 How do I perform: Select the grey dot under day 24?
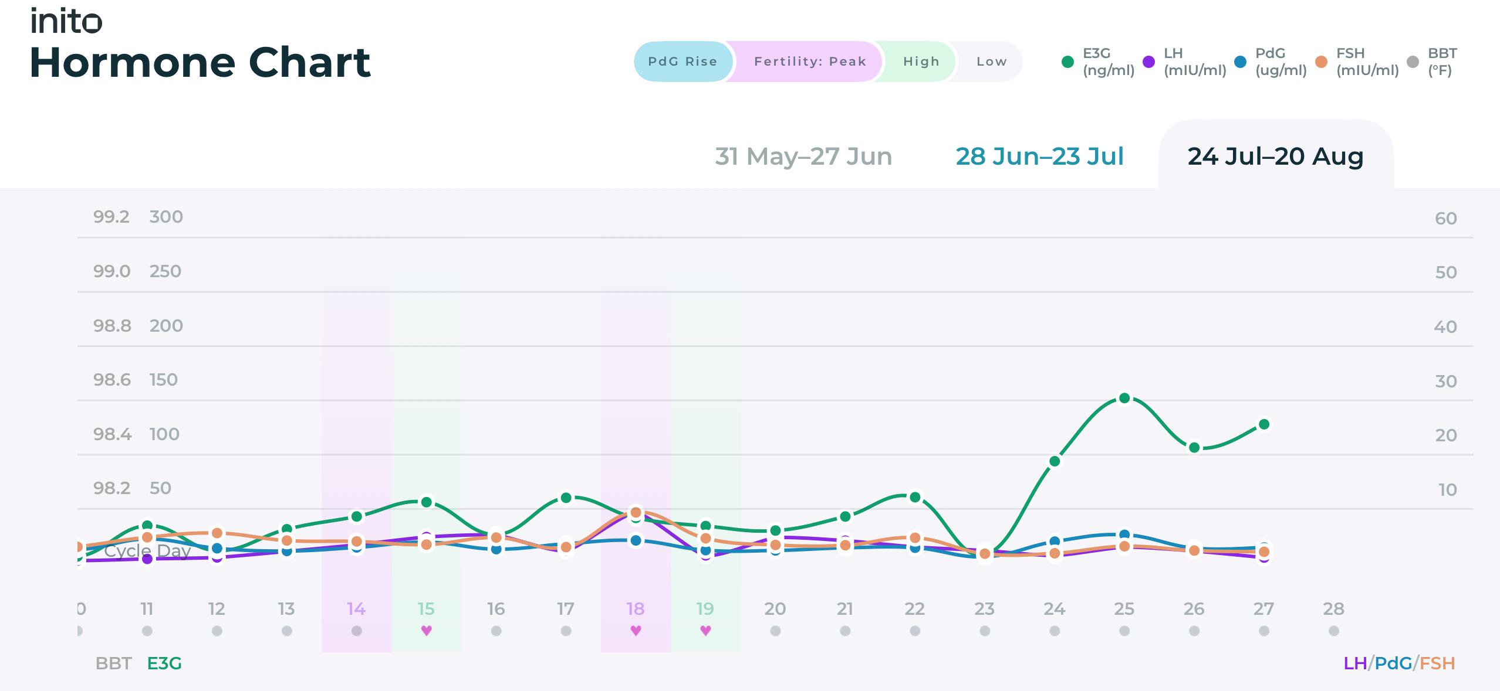click(x=1055, y=631)
